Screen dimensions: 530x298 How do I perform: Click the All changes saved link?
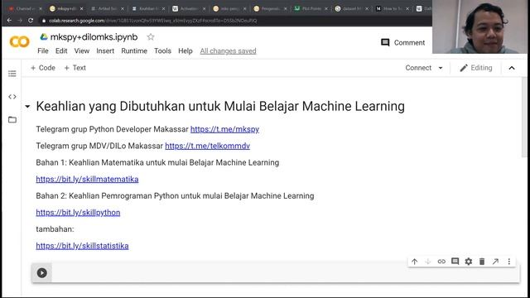[x=229, y=51]
